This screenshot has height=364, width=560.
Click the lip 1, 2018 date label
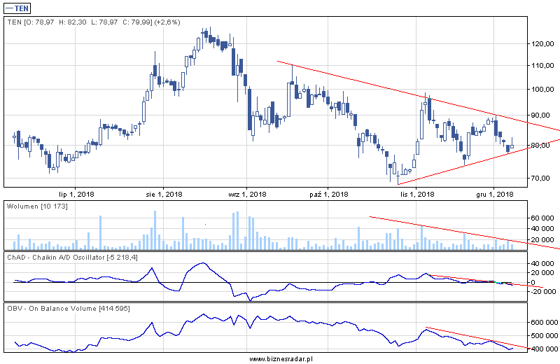point(76,194)
